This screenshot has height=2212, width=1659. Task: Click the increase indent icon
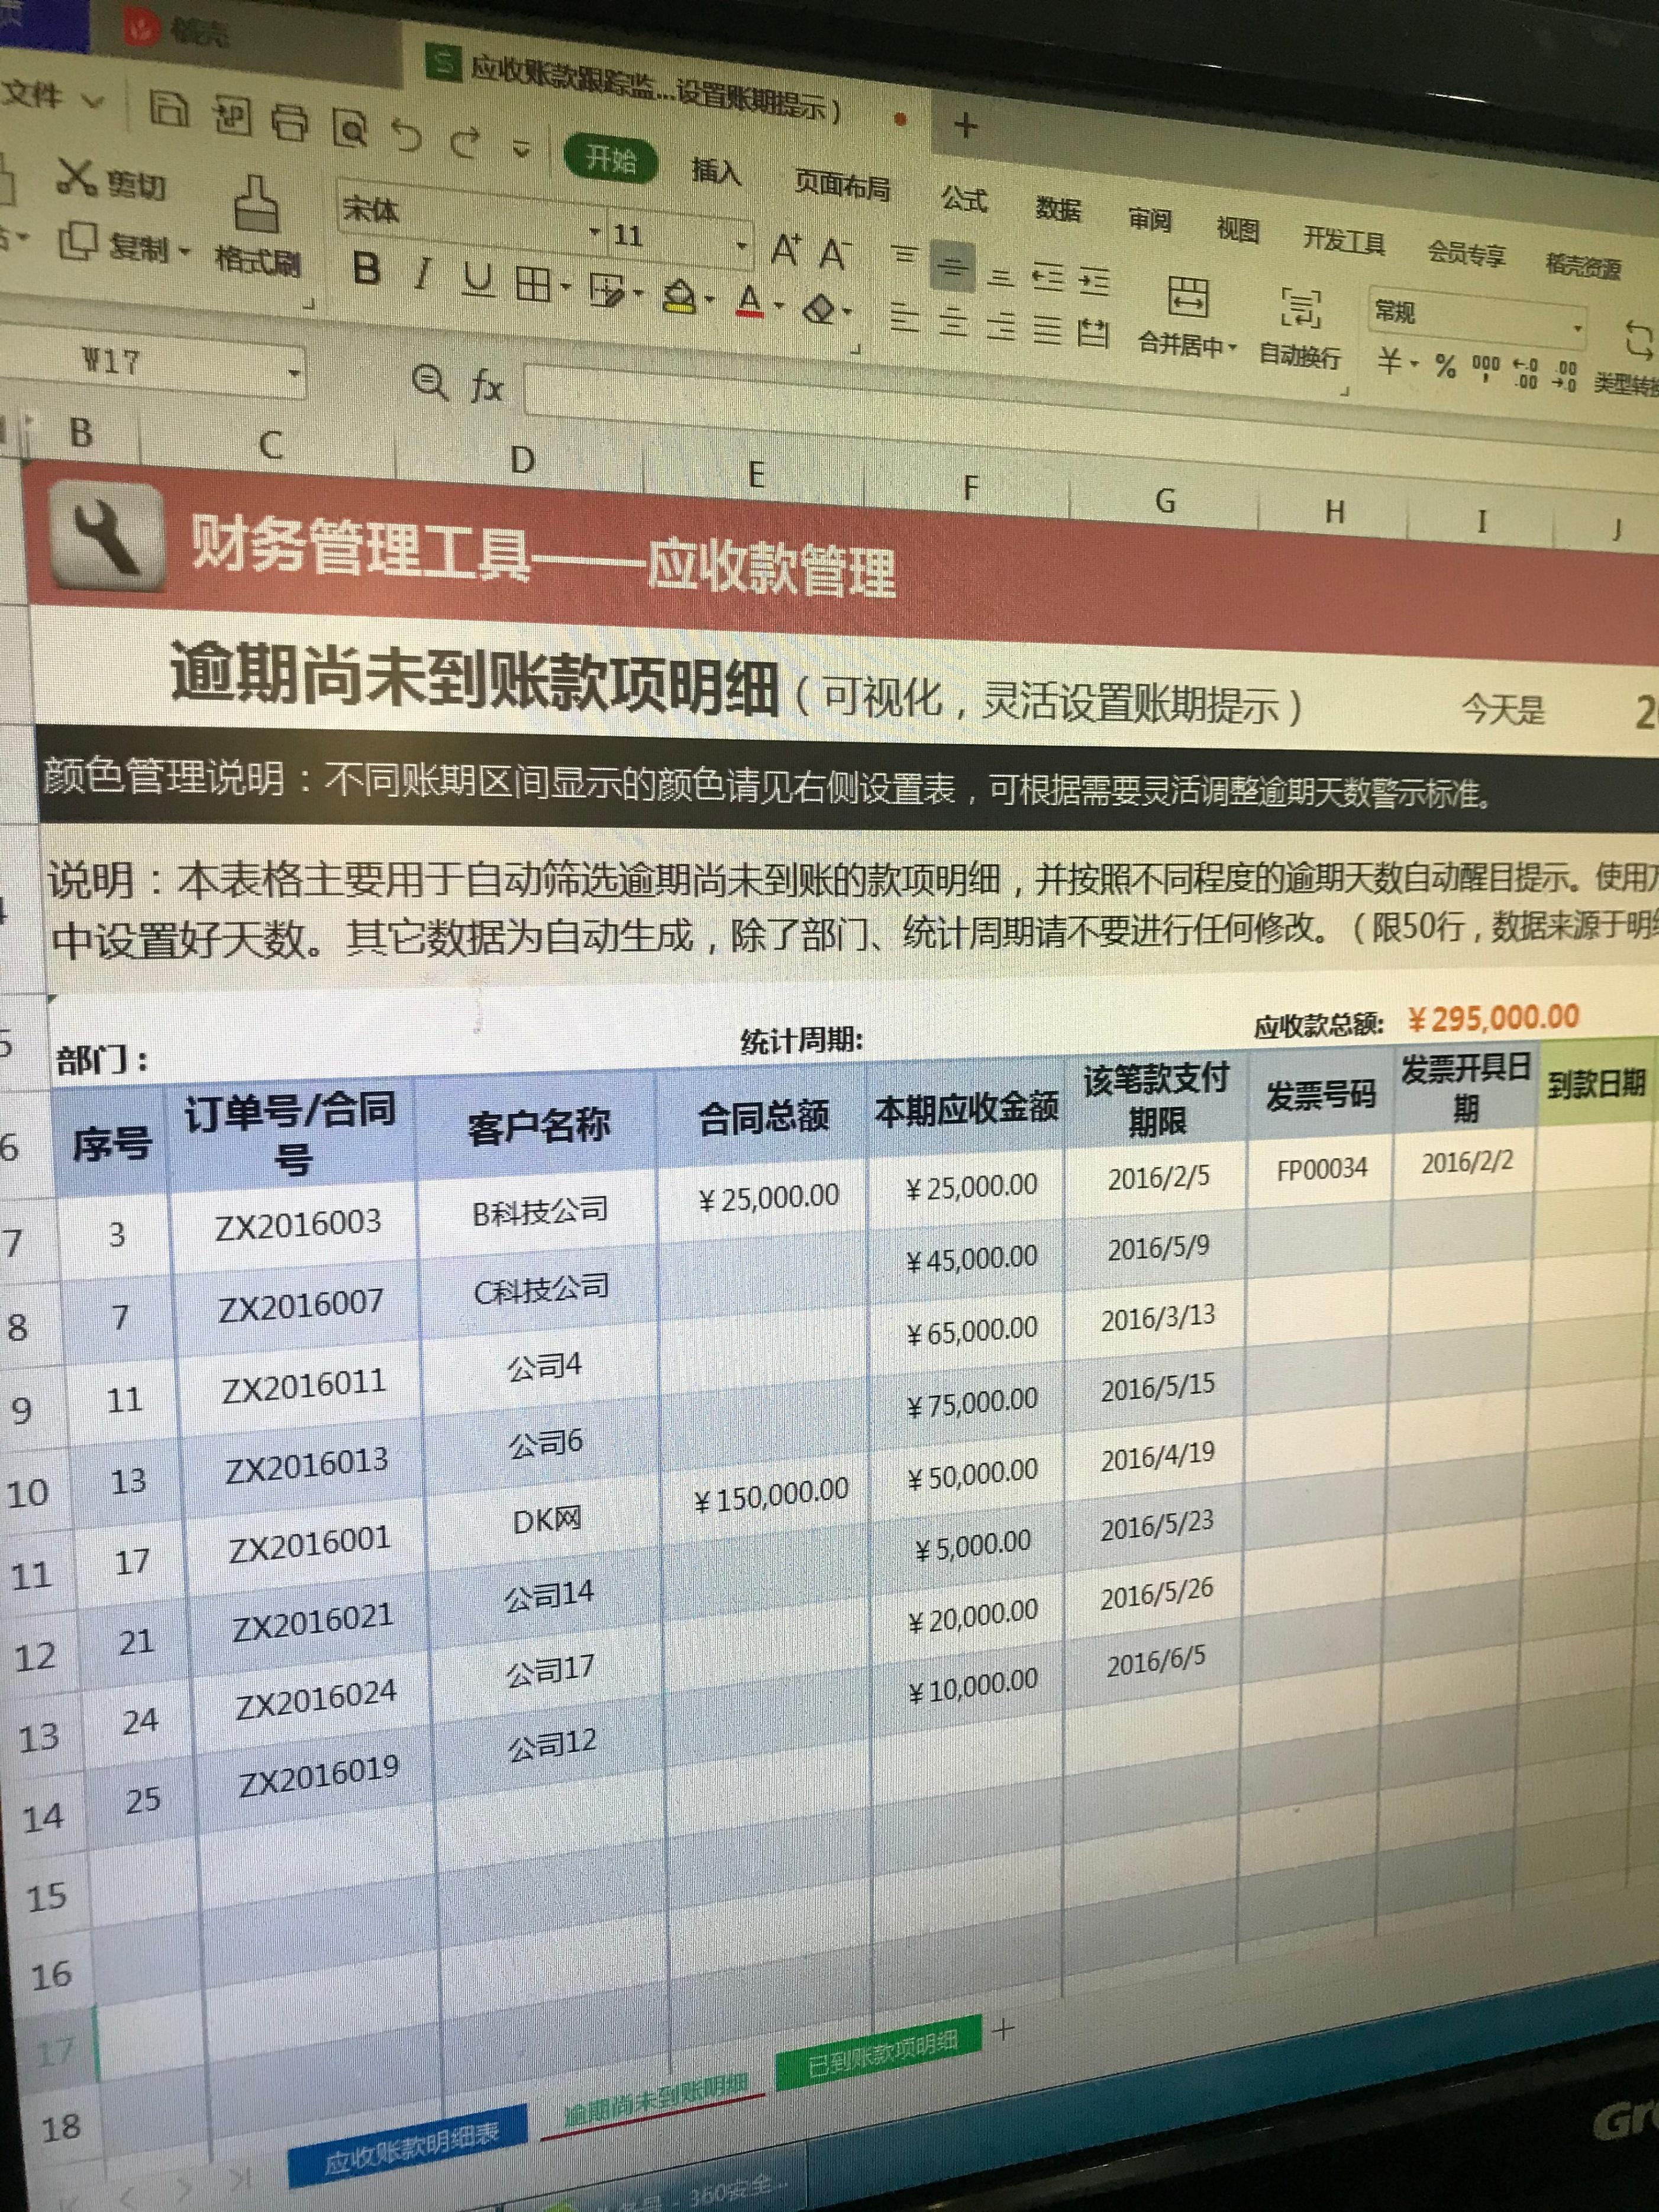point(1094,281)
